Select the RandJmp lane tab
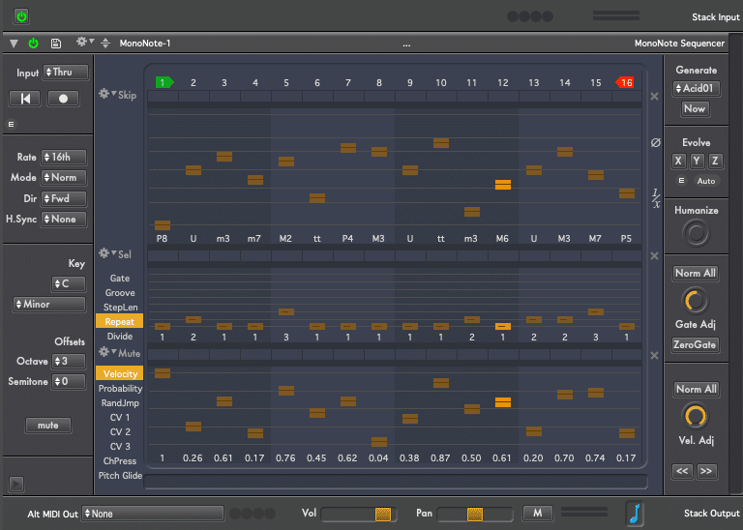The image size is (743, 530). [120, 403]
